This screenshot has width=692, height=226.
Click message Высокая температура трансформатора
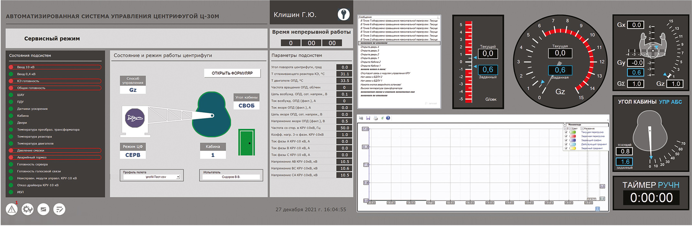[381, 88]
